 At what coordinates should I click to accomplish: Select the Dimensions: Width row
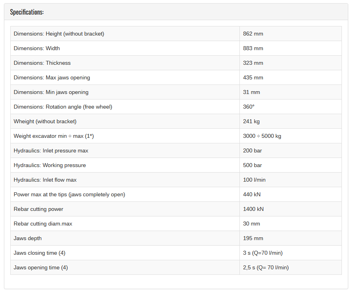176,48
